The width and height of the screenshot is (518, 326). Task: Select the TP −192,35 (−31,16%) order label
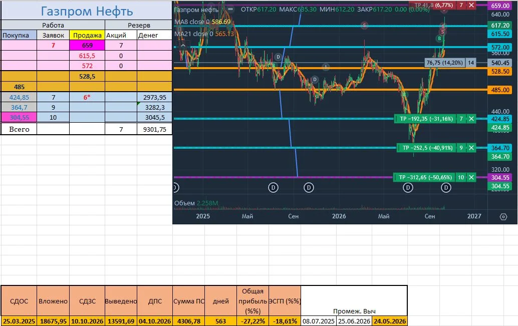(x=426, y=119)
